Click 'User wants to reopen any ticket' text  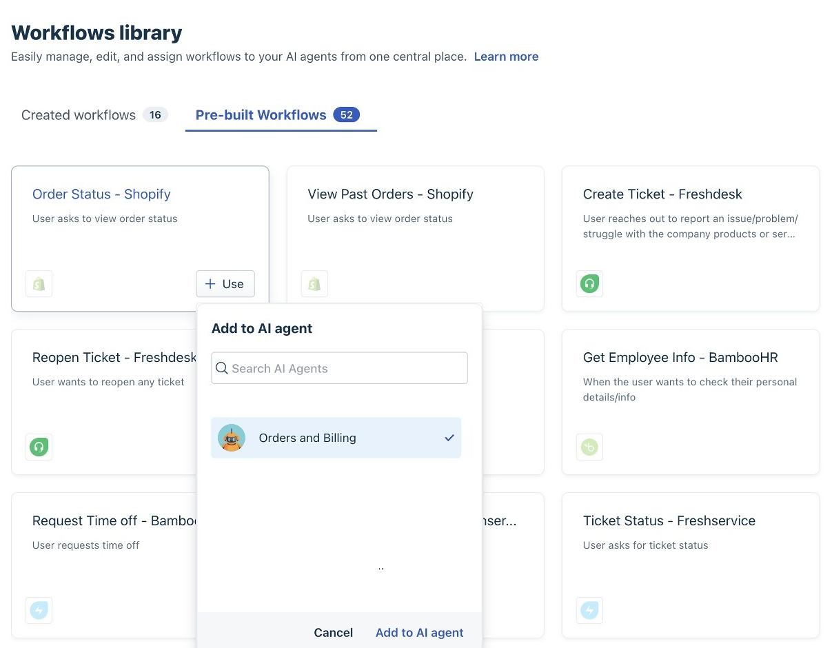coord(108,382)
